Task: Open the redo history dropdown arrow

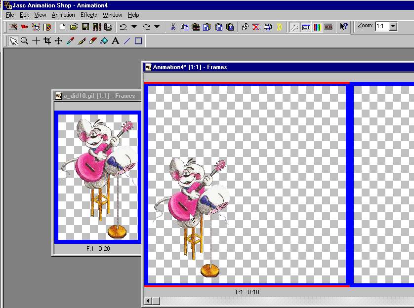Action: pyautogui.click(x=157, y=26)
